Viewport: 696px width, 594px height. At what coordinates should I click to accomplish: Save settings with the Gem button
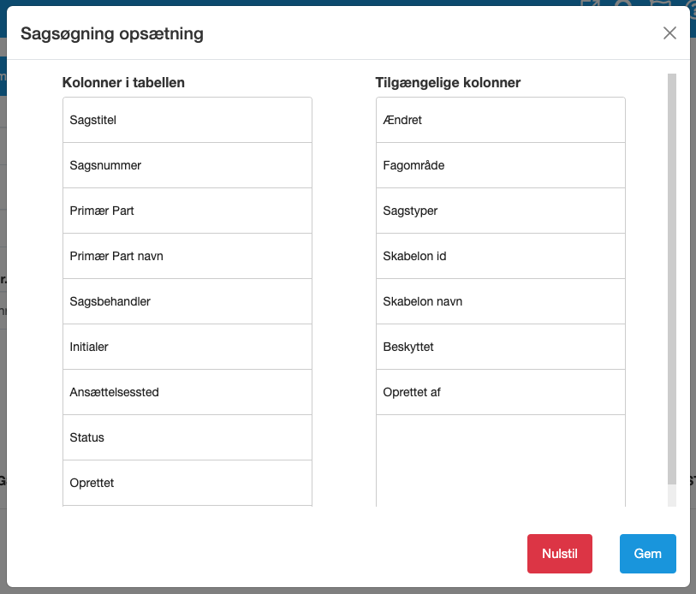(647, 554)
